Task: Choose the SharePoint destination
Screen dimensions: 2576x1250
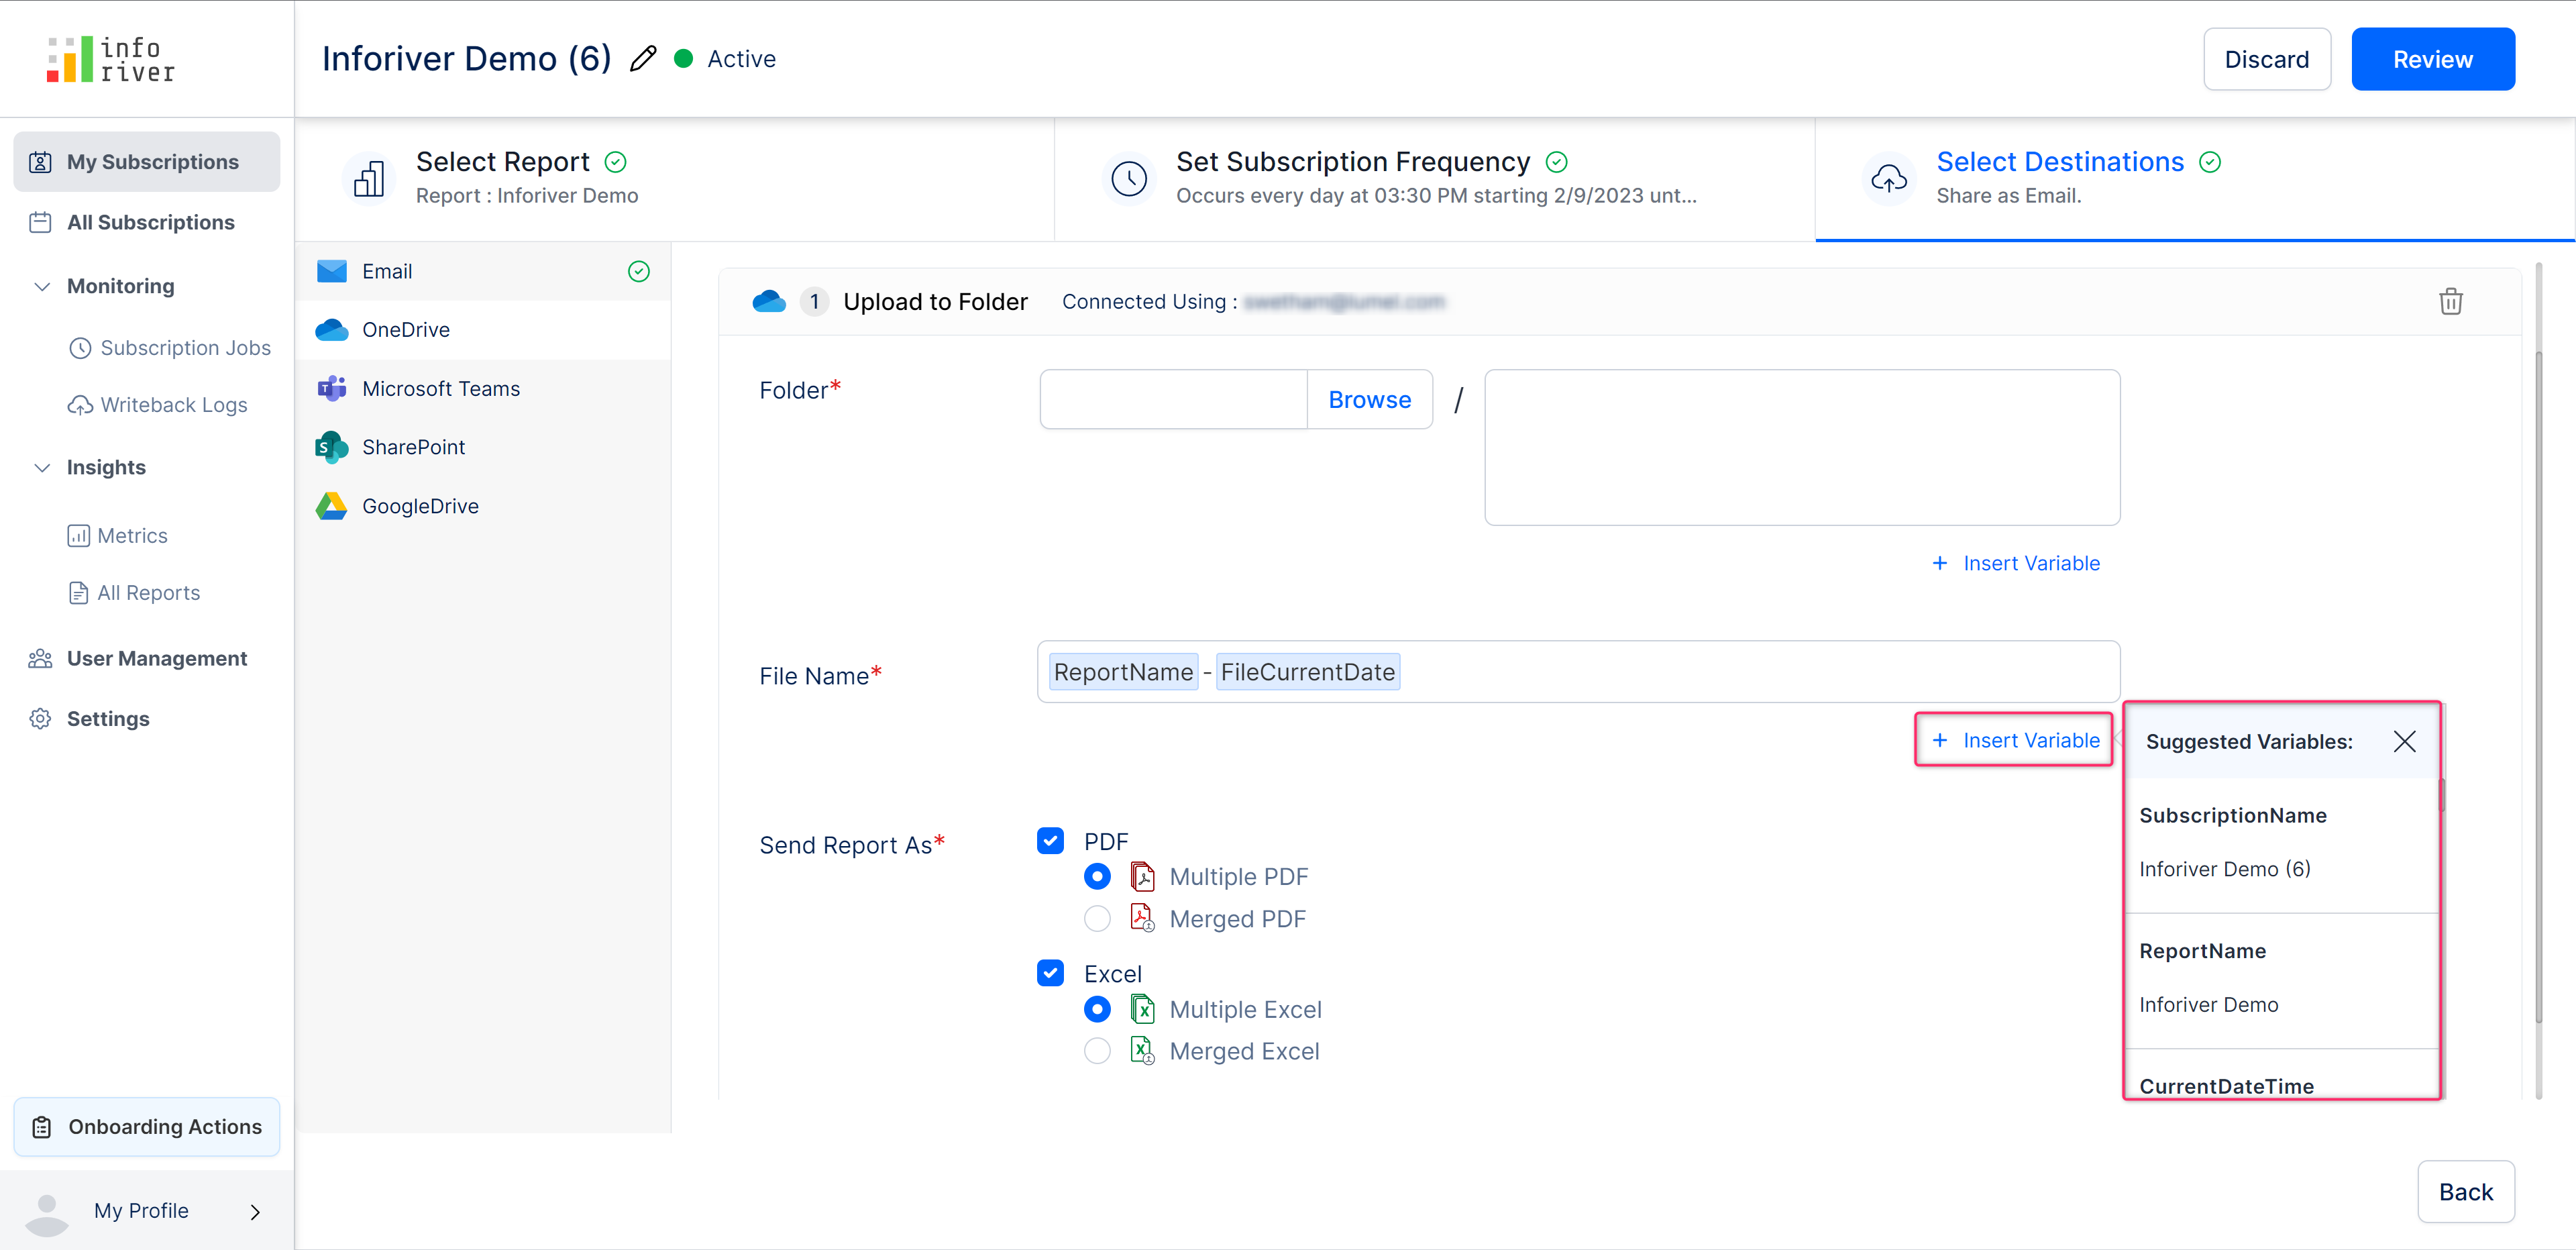Action: (413, 447)
